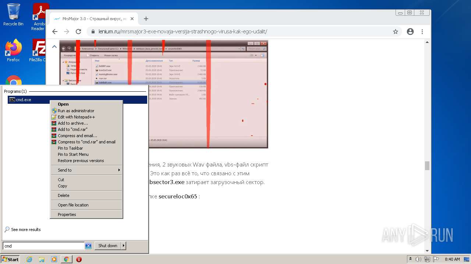Viewport: 471px width, 264px height.
Task: Click Chrome's back navigation arrow
Action: click(x=55, y=32)
